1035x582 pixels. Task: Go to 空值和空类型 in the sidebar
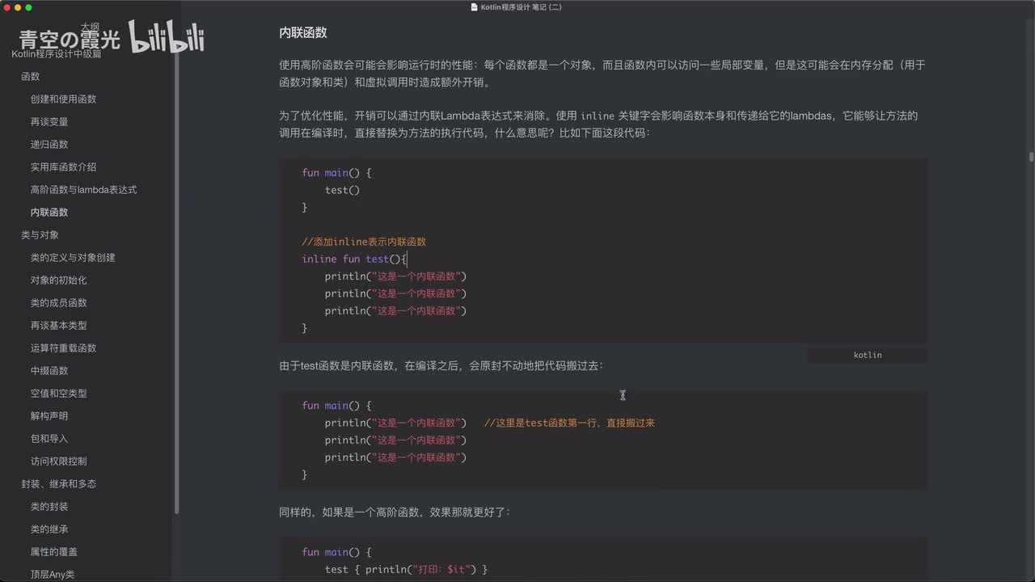pos(58,394)
